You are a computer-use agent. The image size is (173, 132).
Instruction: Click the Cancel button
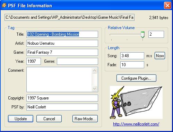coord(49,118)
